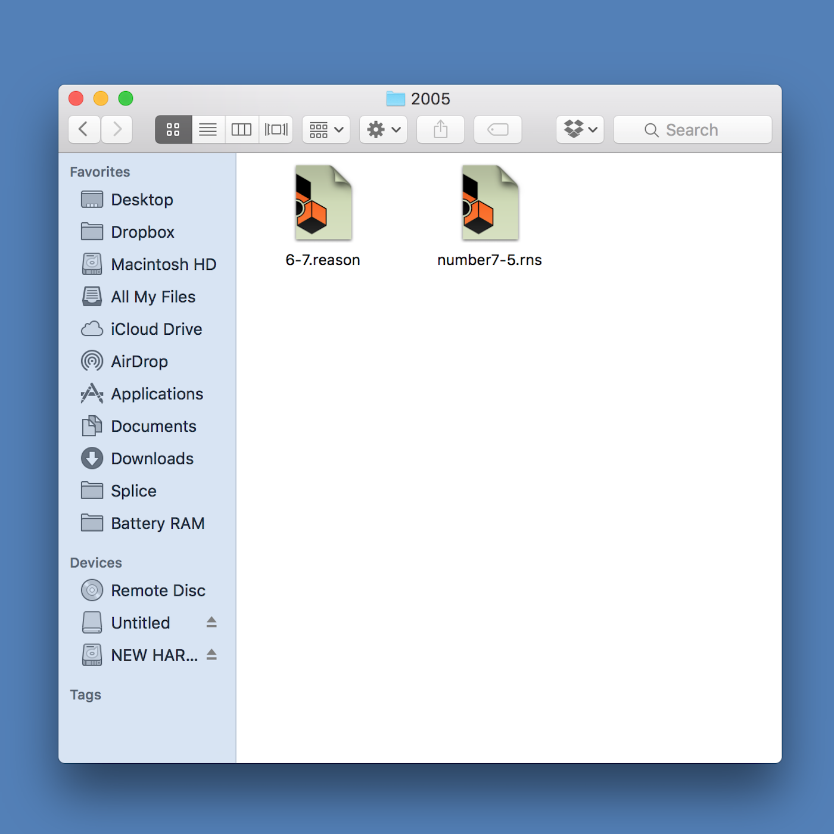Open the Arrange items dropdown
The width and height of the screenshot is (834, 834).
(326, 129)
